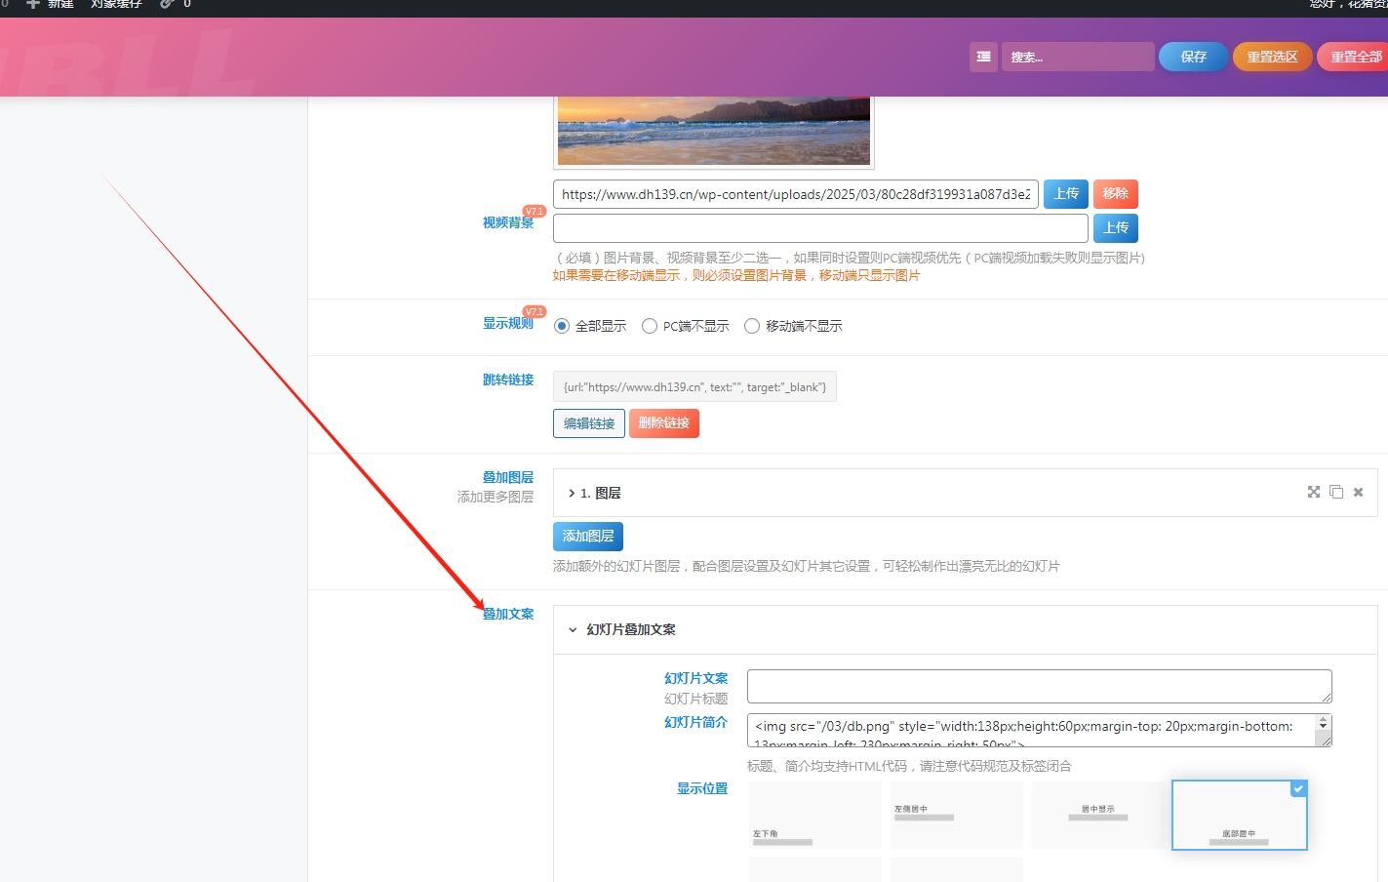Choose the 底部居中 display position
Screen dimensions: 1388x882
pyautogui.click(x=1240, y=815)
